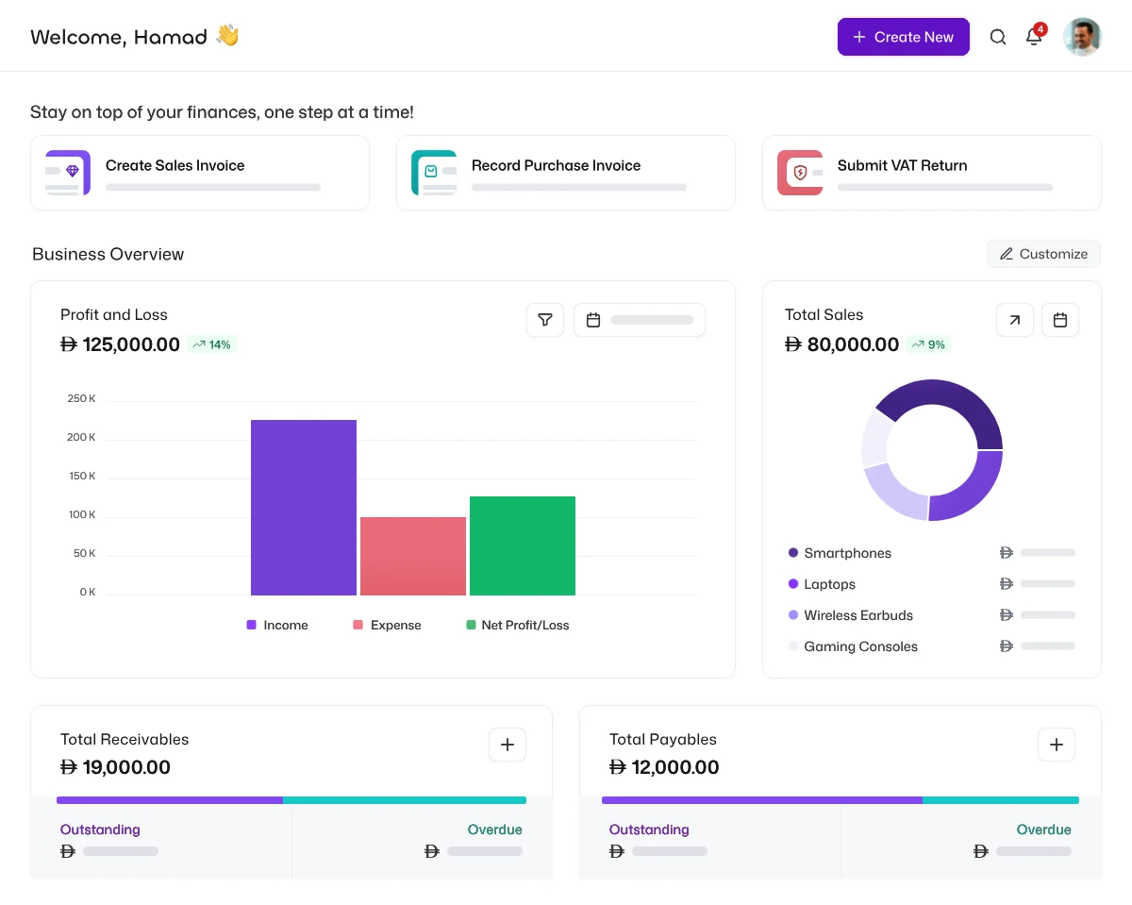Click the Business Overview heading

coord(108,254)
